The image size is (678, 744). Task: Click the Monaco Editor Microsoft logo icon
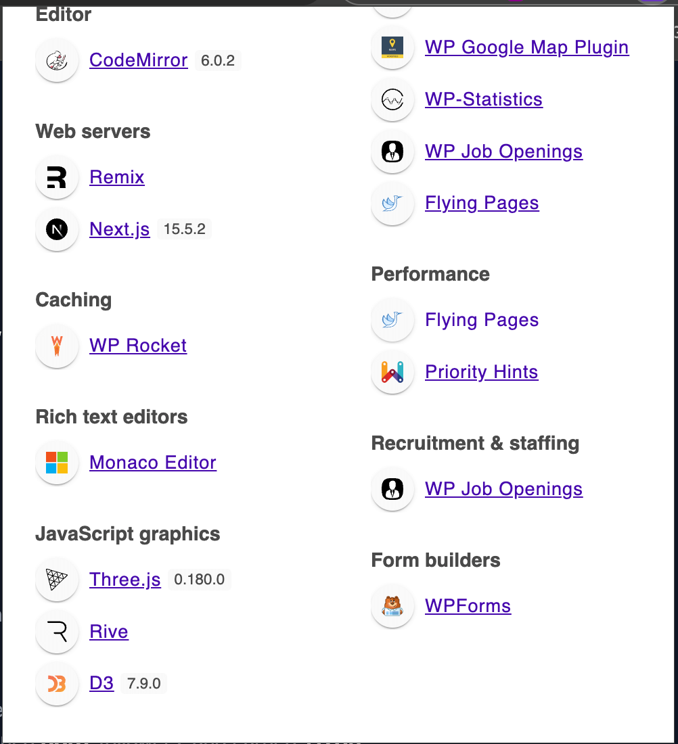(x=57, y=463)
